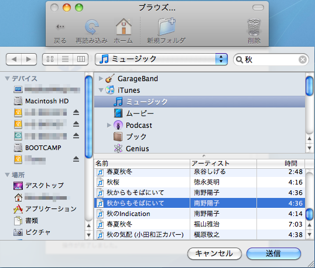Screen dimensions: 315x268
Task: Open アプリケーション in sidebar
Action: [x=45, y=209]
